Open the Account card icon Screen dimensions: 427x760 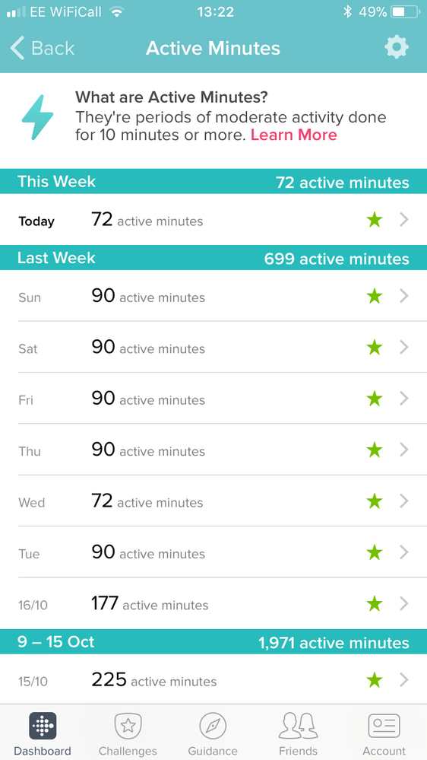[384, 726]
